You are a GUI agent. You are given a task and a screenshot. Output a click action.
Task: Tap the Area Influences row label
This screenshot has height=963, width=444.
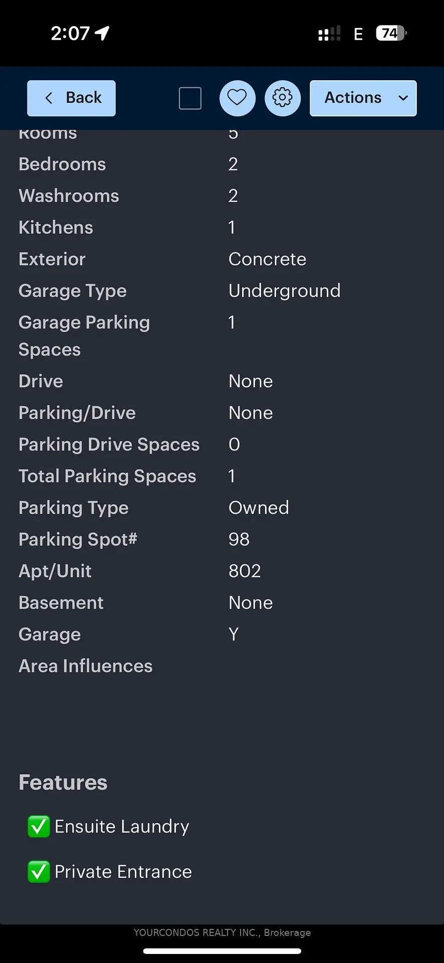(86, 666)
